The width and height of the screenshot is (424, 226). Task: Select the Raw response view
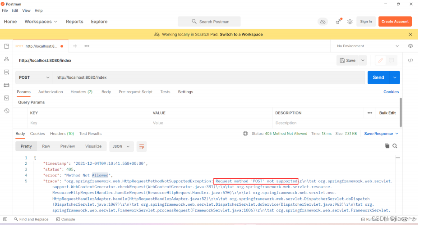pos(46,147)
